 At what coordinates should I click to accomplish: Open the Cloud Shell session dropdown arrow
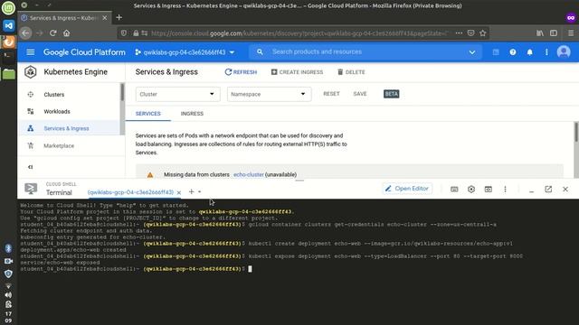[x=199, y=191]
